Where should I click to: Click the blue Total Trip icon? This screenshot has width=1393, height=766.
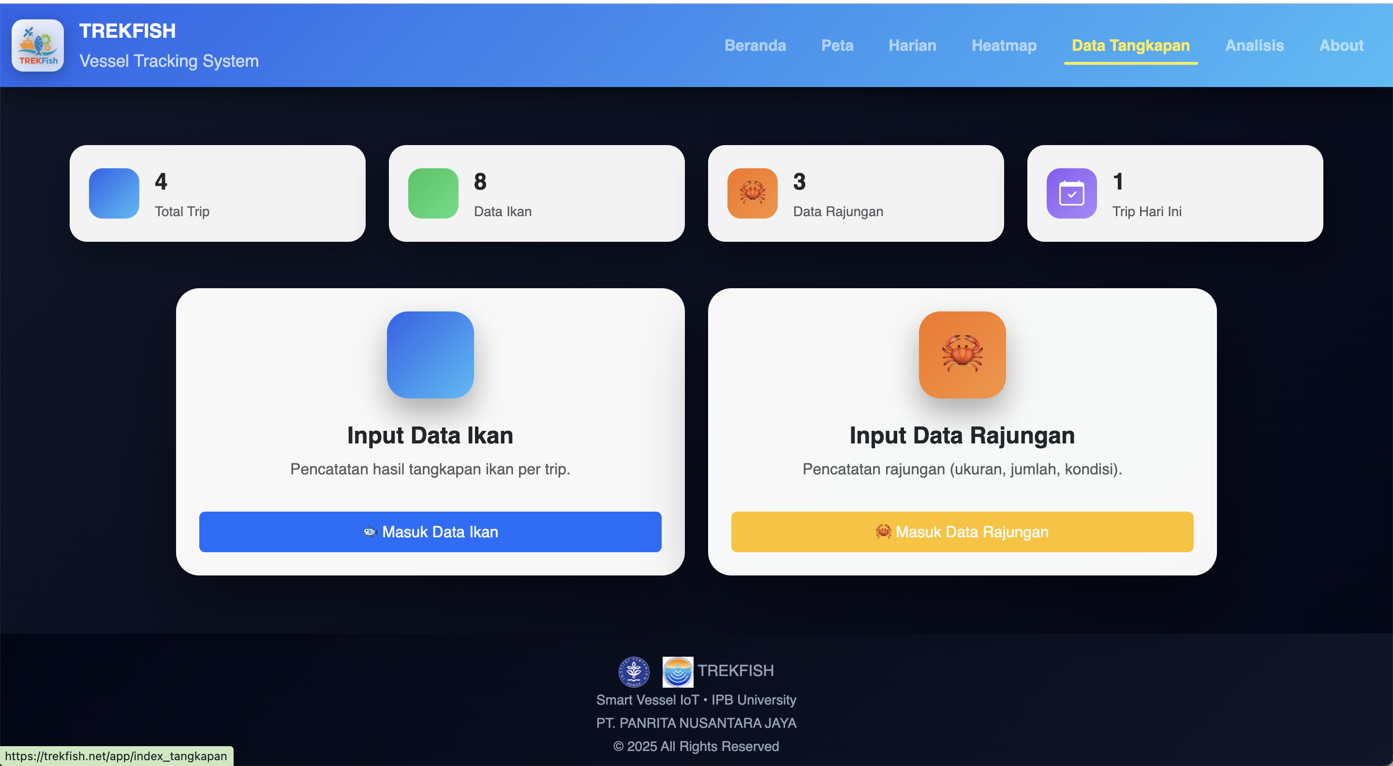(114, 193)
